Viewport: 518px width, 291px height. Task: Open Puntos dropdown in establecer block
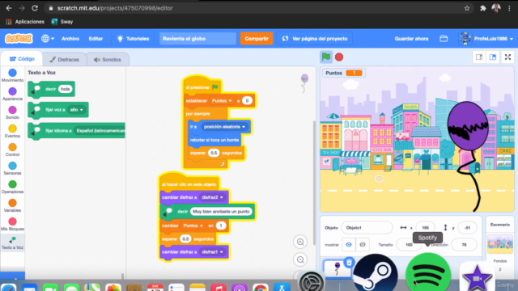(x=222, y=100)
